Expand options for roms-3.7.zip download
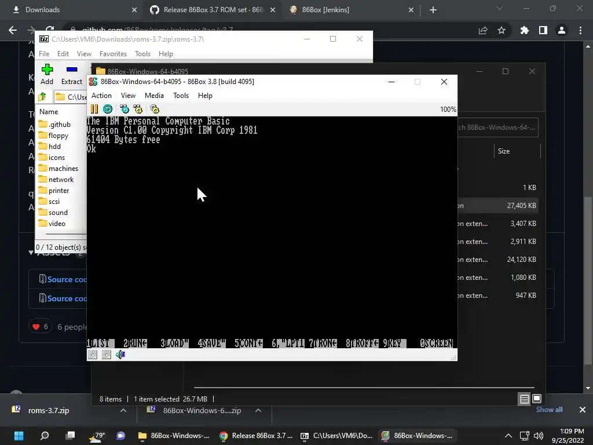 123,410
